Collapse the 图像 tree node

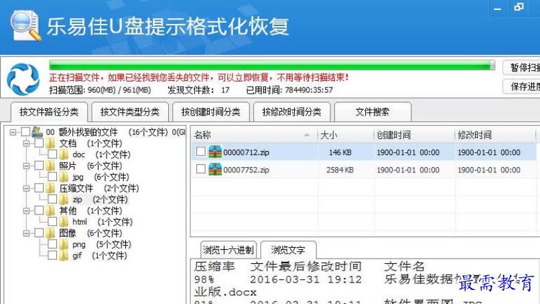tap(27, 233)
